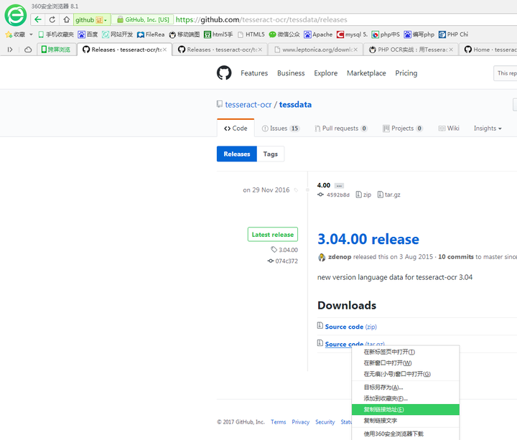Open the PHP Chi bookmark
Screen dimensions: 517x440
pos(453,34)
